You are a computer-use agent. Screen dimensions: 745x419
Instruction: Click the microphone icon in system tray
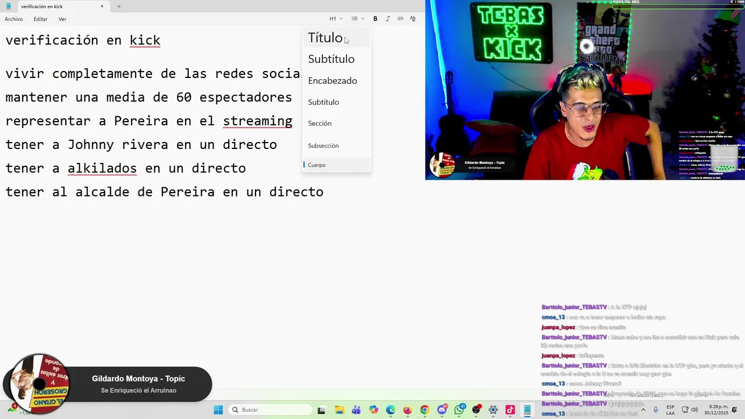[x=656, y=410]
